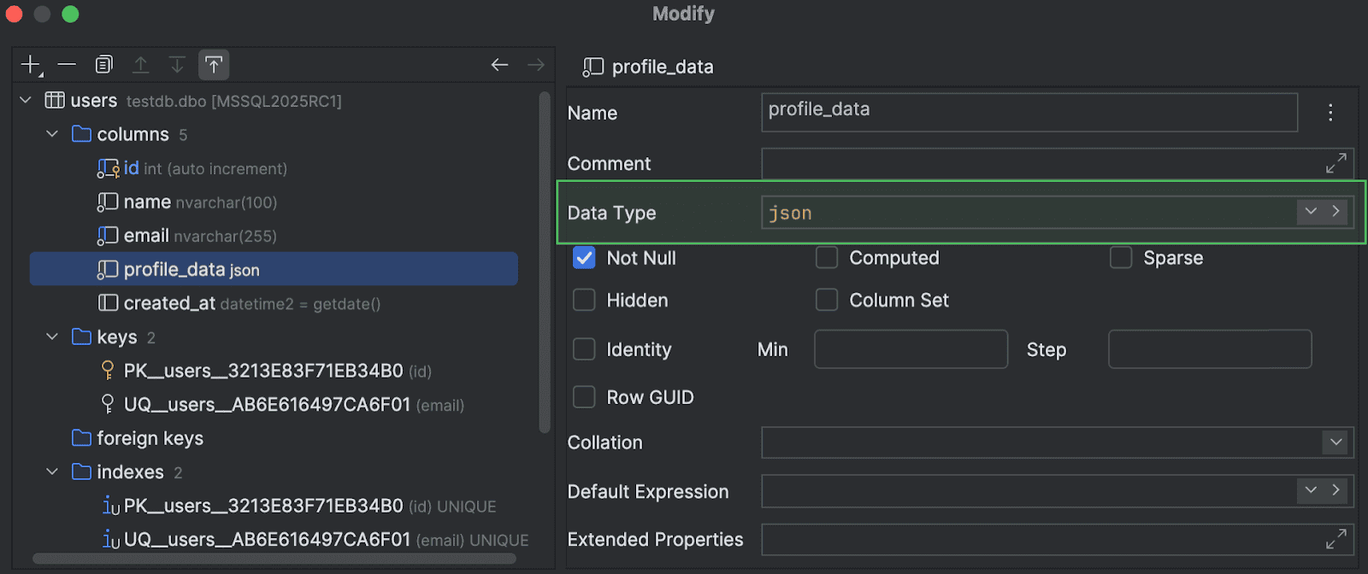Expand the Comment field editor
The height and width of the screenshot is (574, 1368).
tap(1336, 163)
